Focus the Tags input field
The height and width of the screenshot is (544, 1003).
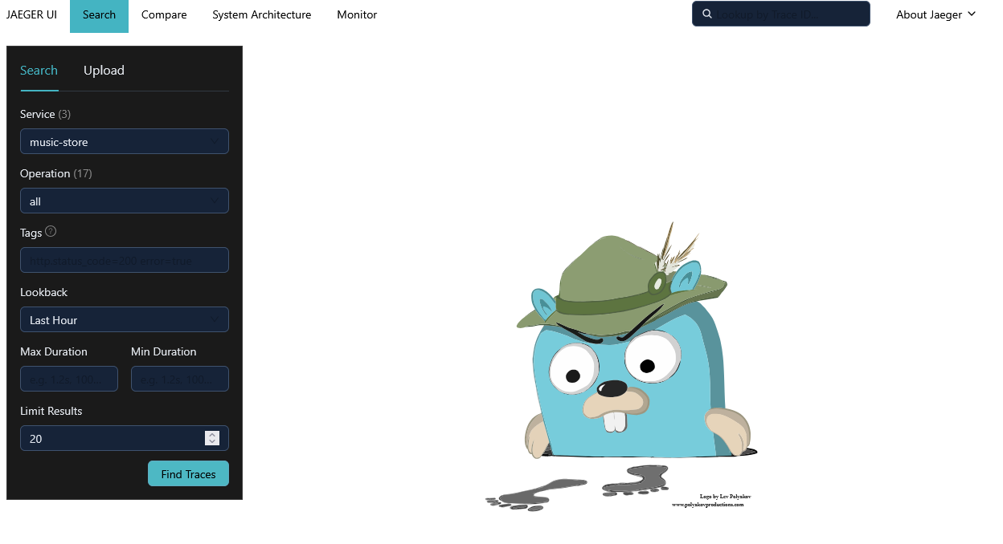[x=125, y=260]
